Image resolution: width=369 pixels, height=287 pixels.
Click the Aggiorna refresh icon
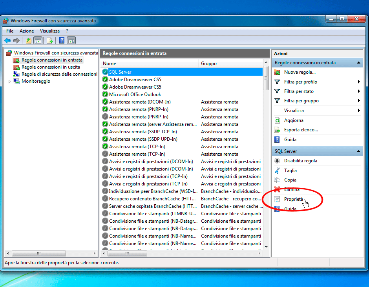tap(277, 120)
